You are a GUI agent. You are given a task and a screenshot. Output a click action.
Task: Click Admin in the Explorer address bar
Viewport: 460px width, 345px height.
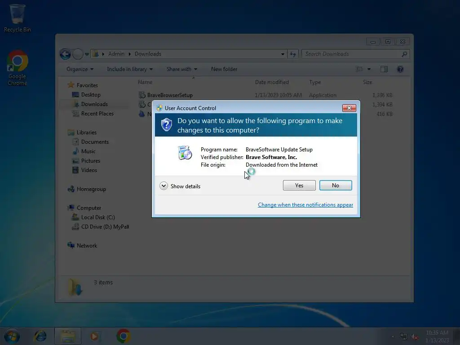click(116, 54)
